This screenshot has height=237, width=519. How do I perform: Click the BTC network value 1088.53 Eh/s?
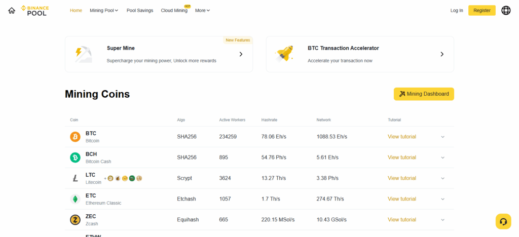[331, 137]
